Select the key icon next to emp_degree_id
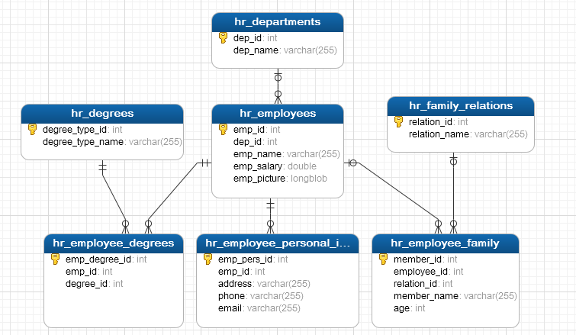 (x=56, y=259)
